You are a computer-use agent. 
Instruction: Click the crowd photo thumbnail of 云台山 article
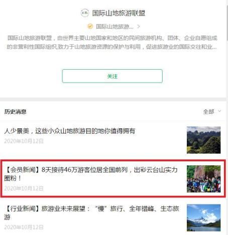point(204,179)
